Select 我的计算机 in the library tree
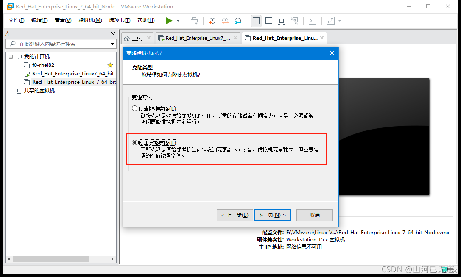 (x=37, y=57)
